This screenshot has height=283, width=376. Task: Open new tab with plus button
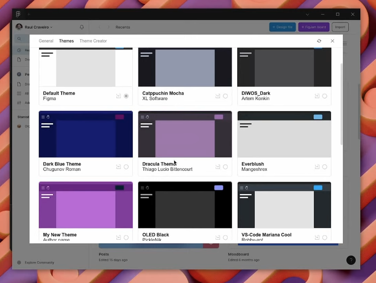coord(29,14)
